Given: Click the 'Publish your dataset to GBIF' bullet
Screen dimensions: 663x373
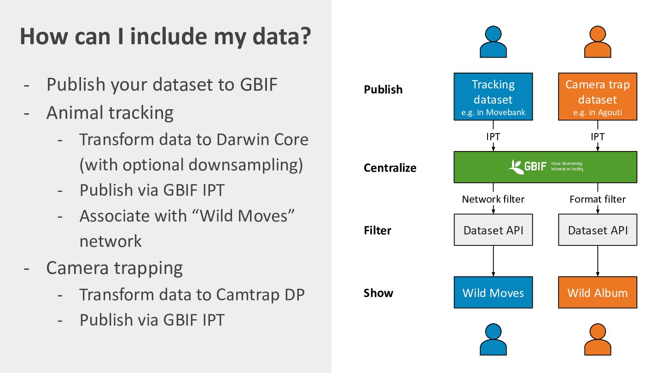Looking at the screenshot, I should (162, 85).
